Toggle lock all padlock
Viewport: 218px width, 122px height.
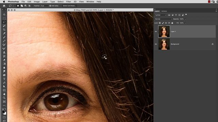coord(172,23)
